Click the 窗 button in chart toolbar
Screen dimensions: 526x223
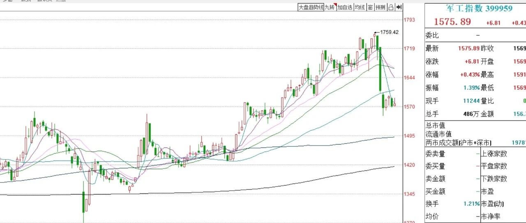pyautogui.click(x=371, y=7)
